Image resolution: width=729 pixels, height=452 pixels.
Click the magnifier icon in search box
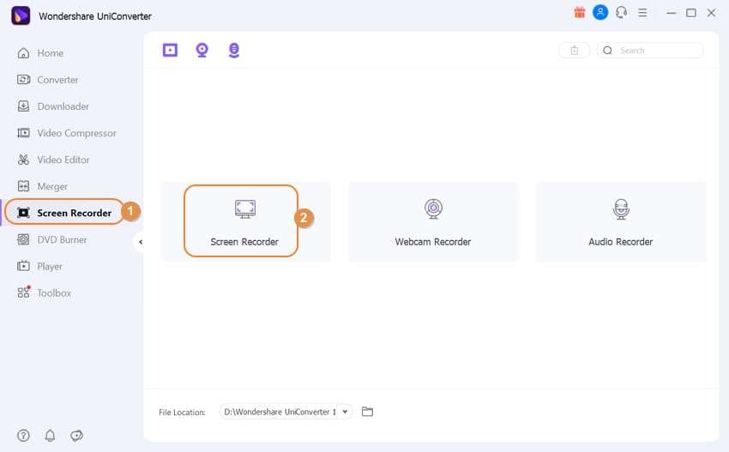tap(608, 51)
